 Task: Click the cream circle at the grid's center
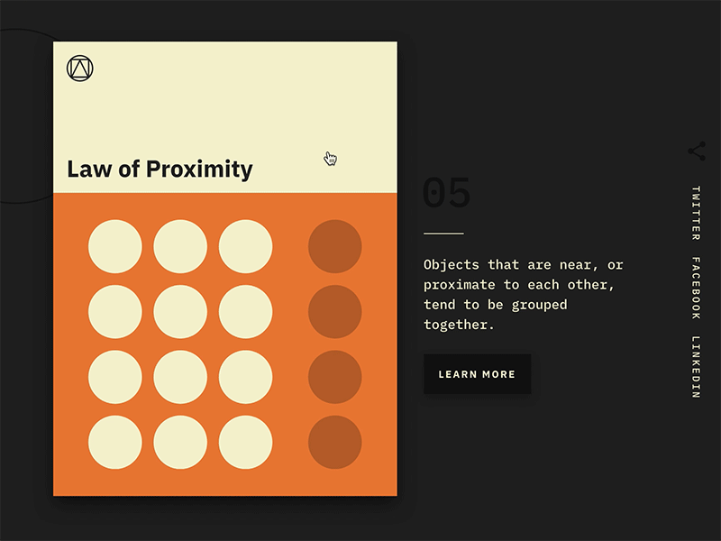pos(180,310)
